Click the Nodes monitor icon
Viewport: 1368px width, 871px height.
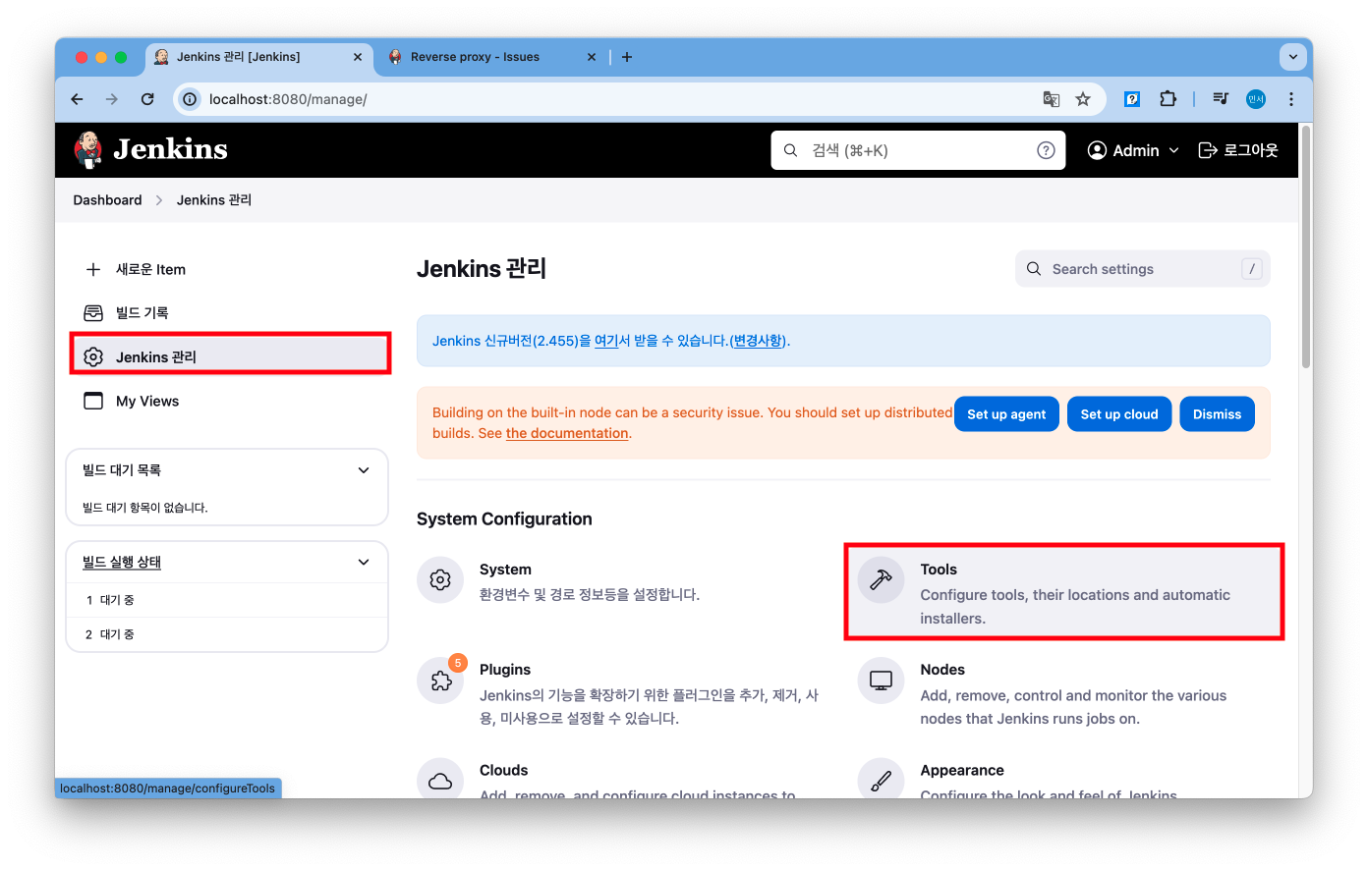click(881, 680)
